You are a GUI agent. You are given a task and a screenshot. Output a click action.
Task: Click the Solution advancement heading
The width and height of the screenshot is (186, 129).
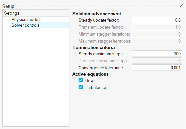[x=97, y=14]
